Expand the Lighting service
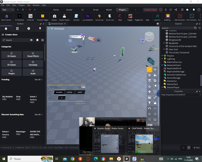This screenshot has width=202, height=162. click(162, 59)
